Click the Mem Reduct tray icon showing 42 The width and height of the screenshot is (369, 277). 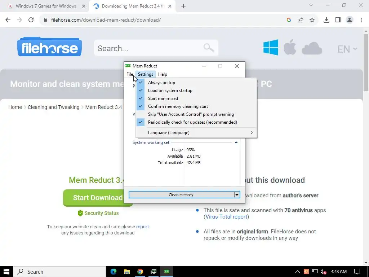(306, 272)
